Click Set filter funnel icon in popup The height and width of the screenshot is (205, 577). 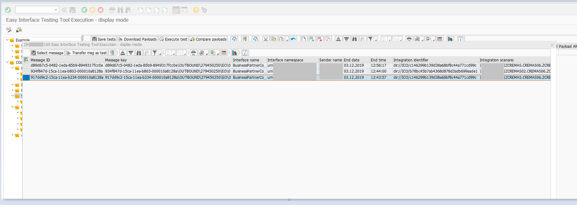click(x=154, y=53)
